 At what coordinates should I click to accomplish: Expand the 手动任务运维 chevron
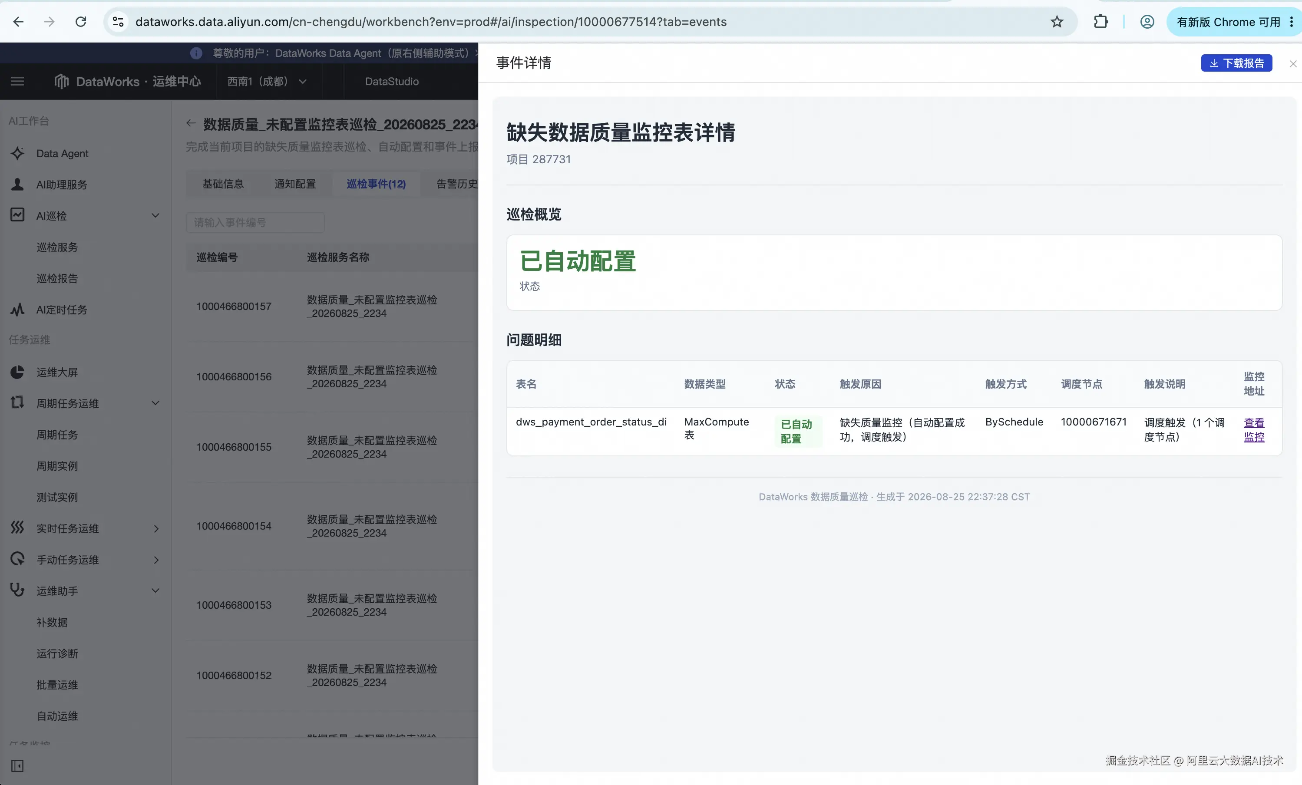click(156, 559)
